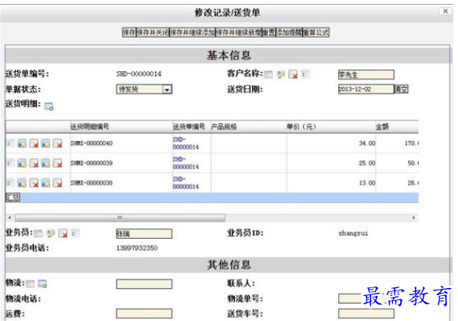Open salesperson selection list icon beside 业务员
Image resolution: width=458 pixels, height=321 pixels.
point(38,233)
